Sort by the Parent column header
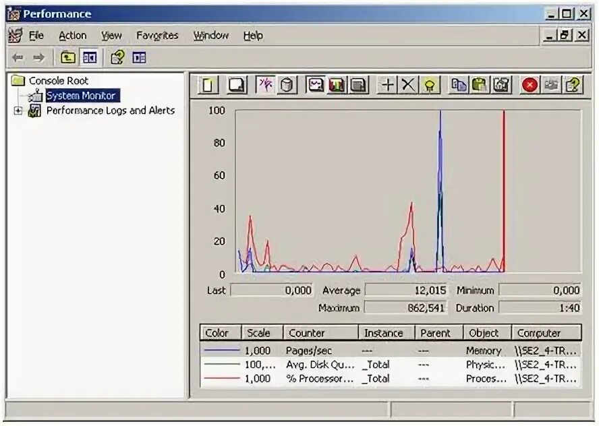599x426 pixels. click(439, 333)
